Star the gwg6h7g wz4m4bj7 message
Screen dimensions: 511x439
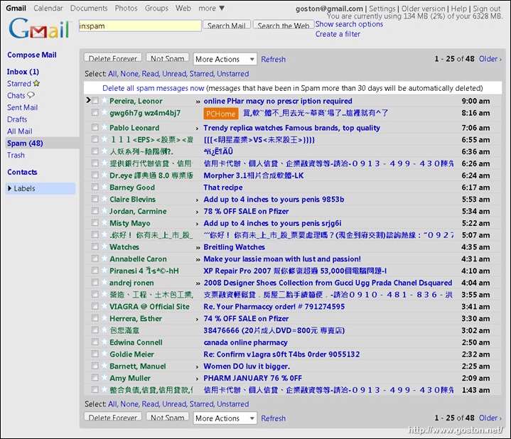[104, 113]
